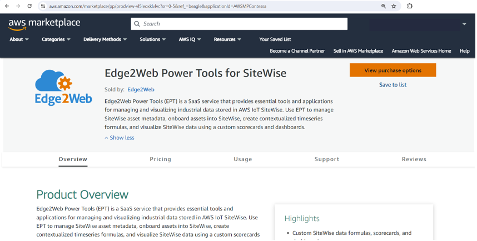Click the zoom magnifier icon in address bar
Image resolution: width=477 pixels, height=241 pixels.
pos(384,6)
